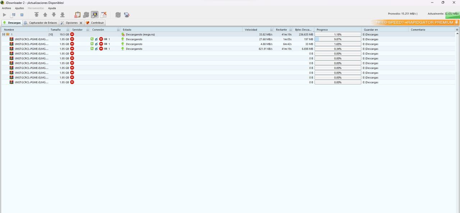Switch to Capturador de Enlaces tab

41,23
